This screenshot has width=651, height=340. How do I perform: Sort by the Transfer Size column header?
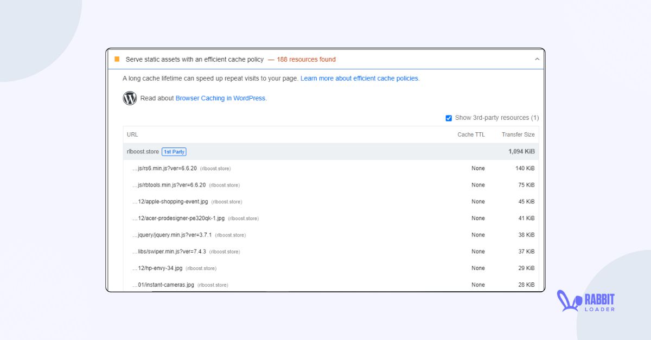click(518, 134)
